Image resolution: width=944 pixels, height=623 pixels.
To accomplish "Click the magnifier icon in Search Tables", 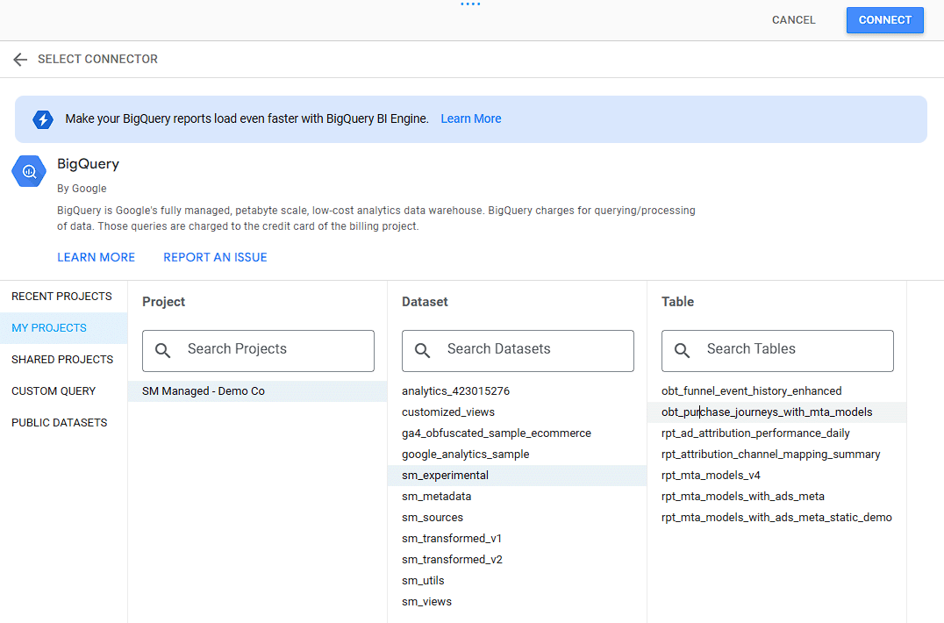I will point(682,350).
